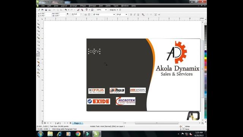The height and width of the screenshot is (137, 243).
Task: Open the Arrange menu
Action: (x=73, y=6)
